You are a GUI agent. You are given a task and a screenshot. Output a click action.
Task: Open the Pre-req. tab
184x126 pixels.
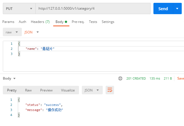pyautogui.click(x=78, y=22)
